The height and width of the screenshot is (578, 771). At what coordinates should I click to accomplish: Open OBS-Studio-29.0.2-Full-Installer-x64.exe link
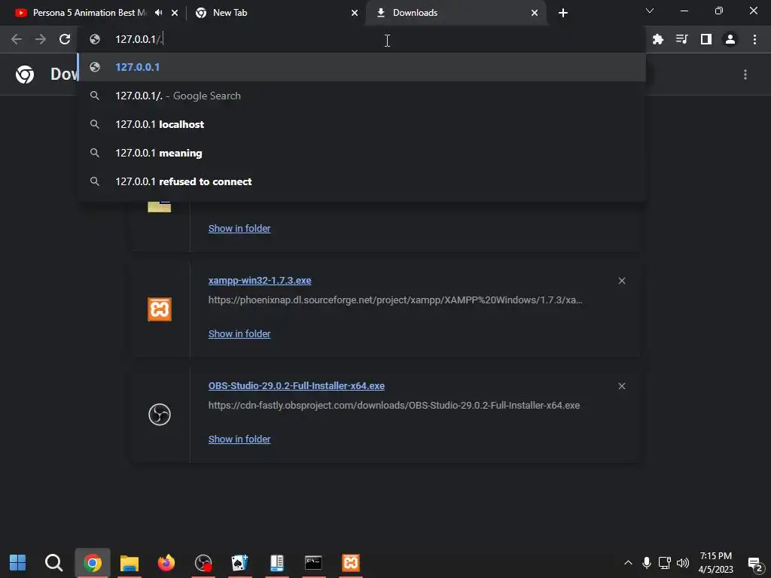297,386
